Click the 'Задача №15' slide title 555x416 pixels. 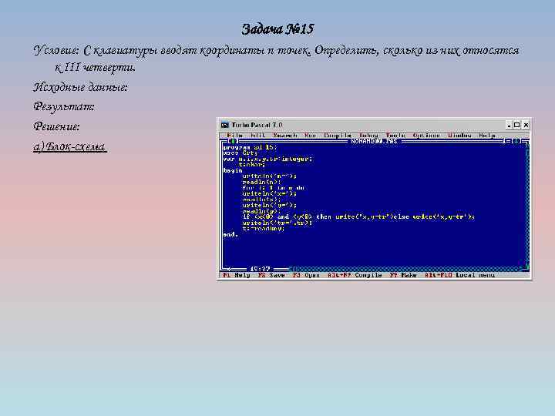277,29
